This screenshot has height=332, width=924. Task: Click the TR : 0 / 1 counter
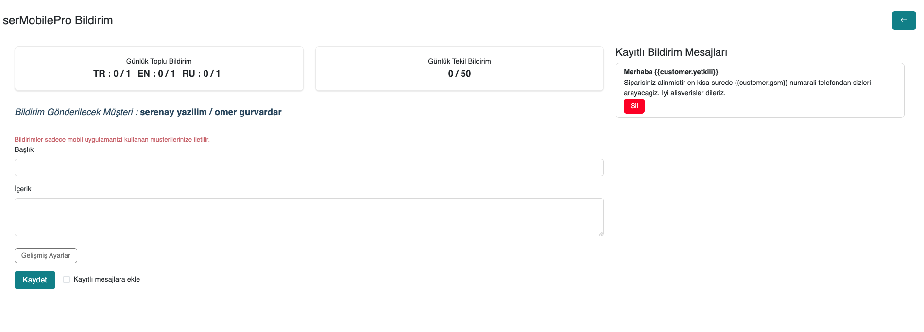point(112,74)
